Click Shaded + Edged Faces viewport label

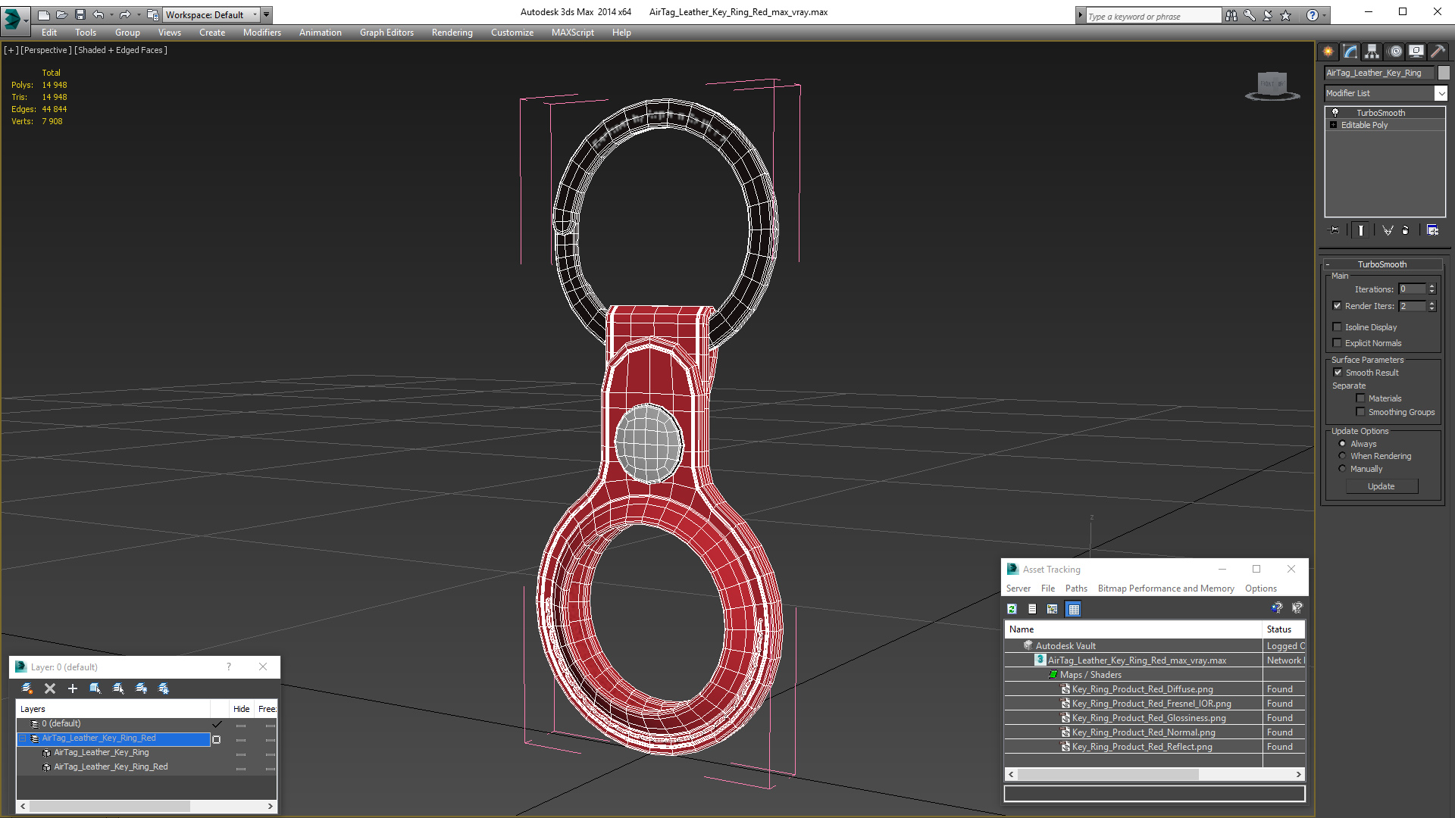[x=120, y=50]
